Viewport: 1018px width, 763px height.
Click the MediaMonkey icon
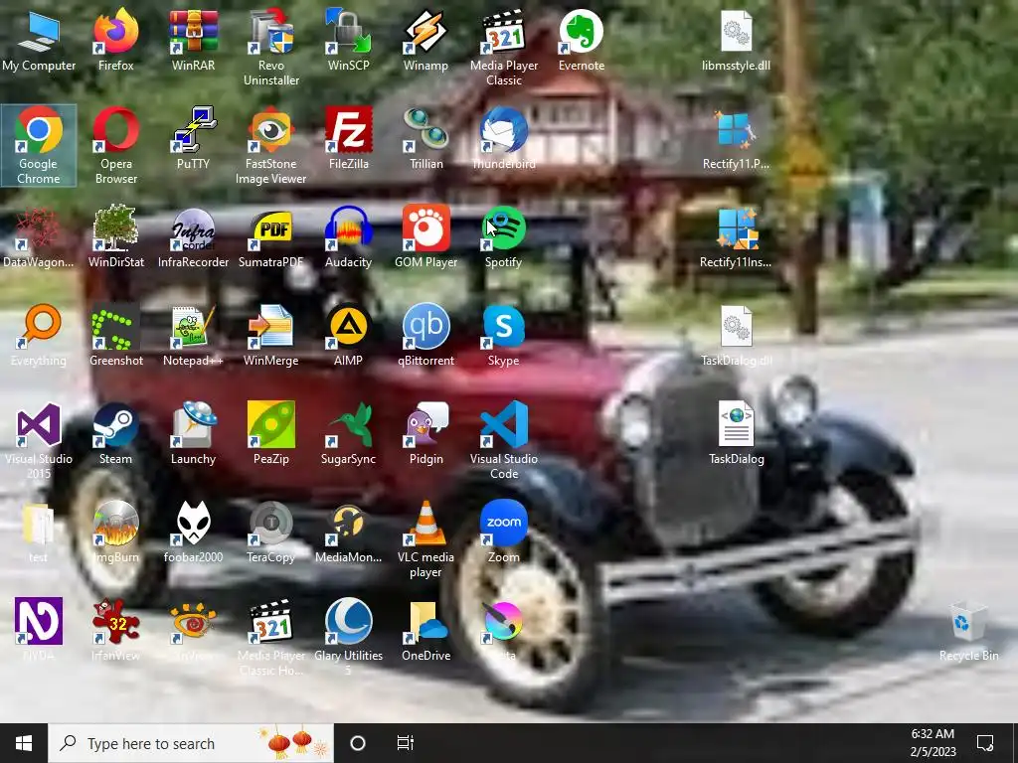click(x=348, y=525)
